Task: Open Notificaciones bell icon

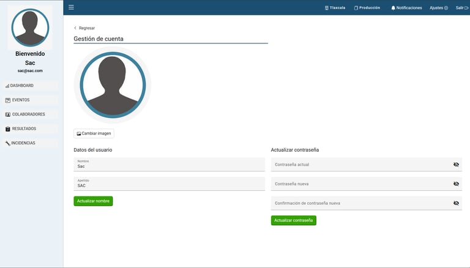Action: pos(394,8)
